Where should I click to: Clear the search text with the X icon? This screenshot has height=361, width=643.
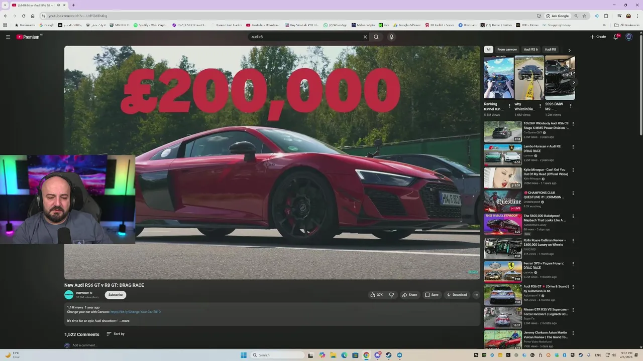click(x=365, y=37)
